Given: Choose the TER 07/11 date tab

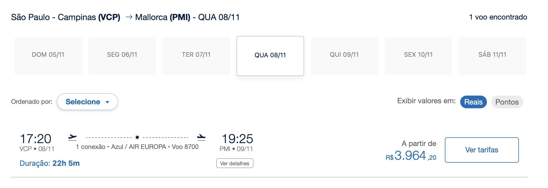Looking at the screenshot, I should [x=196, y=56].
